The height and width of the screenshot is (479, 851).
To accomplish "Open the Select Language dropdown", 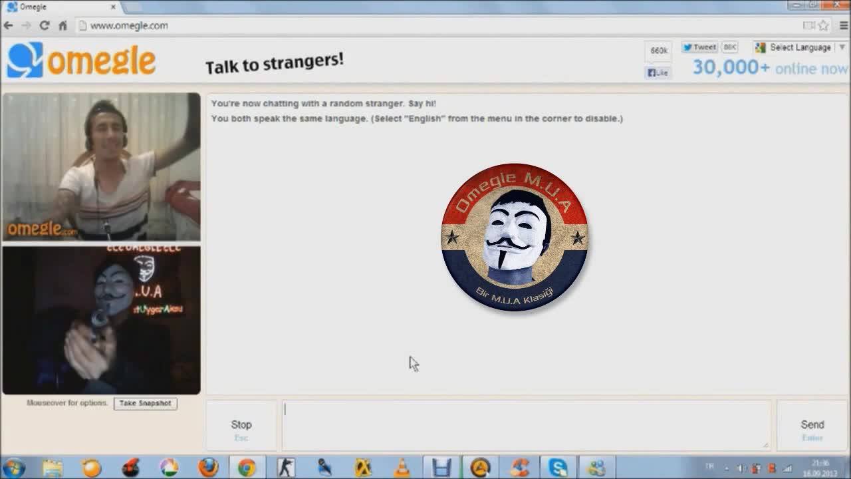I will point(800,47).
